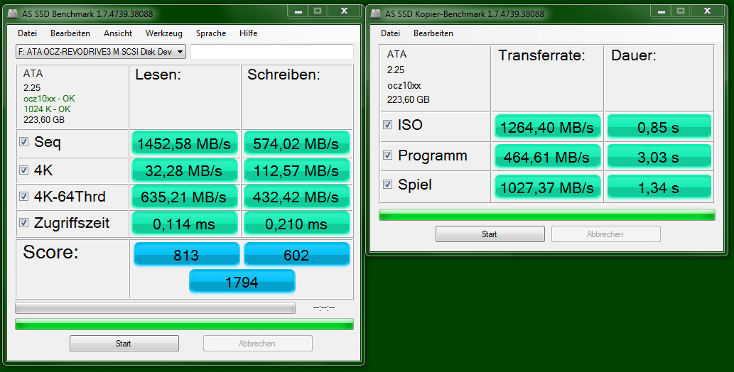
Task: Minimize the AS SSD Benchmark window
Action: tap(298, 11)
